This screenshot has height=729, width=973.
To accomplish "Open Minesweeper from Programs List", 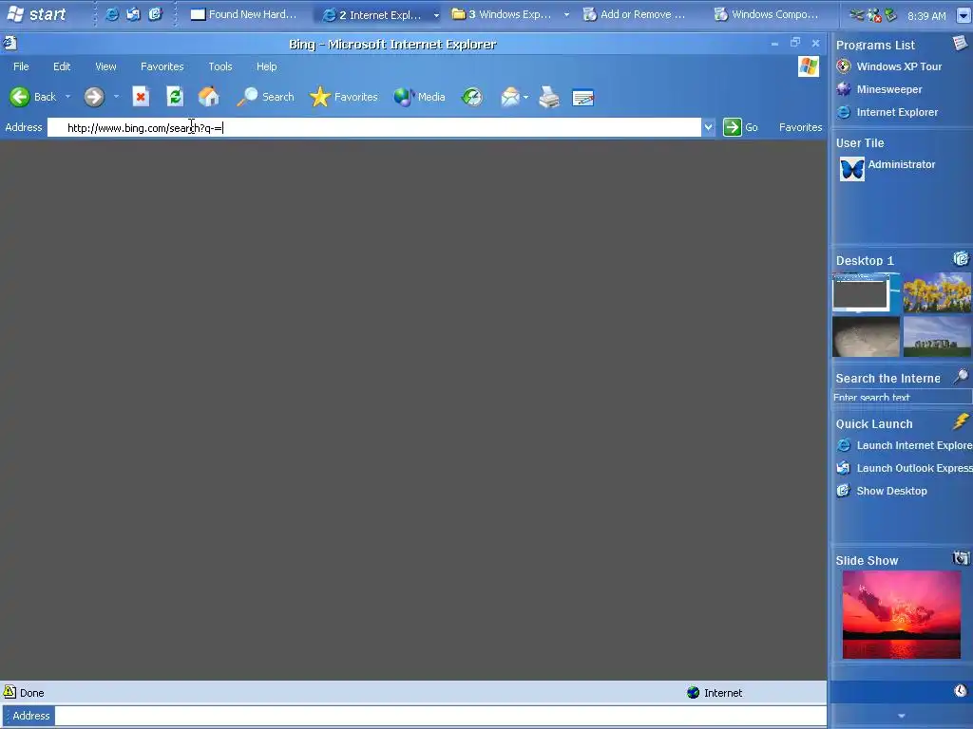I will [879, 89].
